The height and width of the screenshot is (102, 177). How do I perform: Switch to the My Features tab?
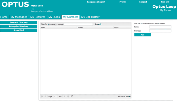[38, 17]
